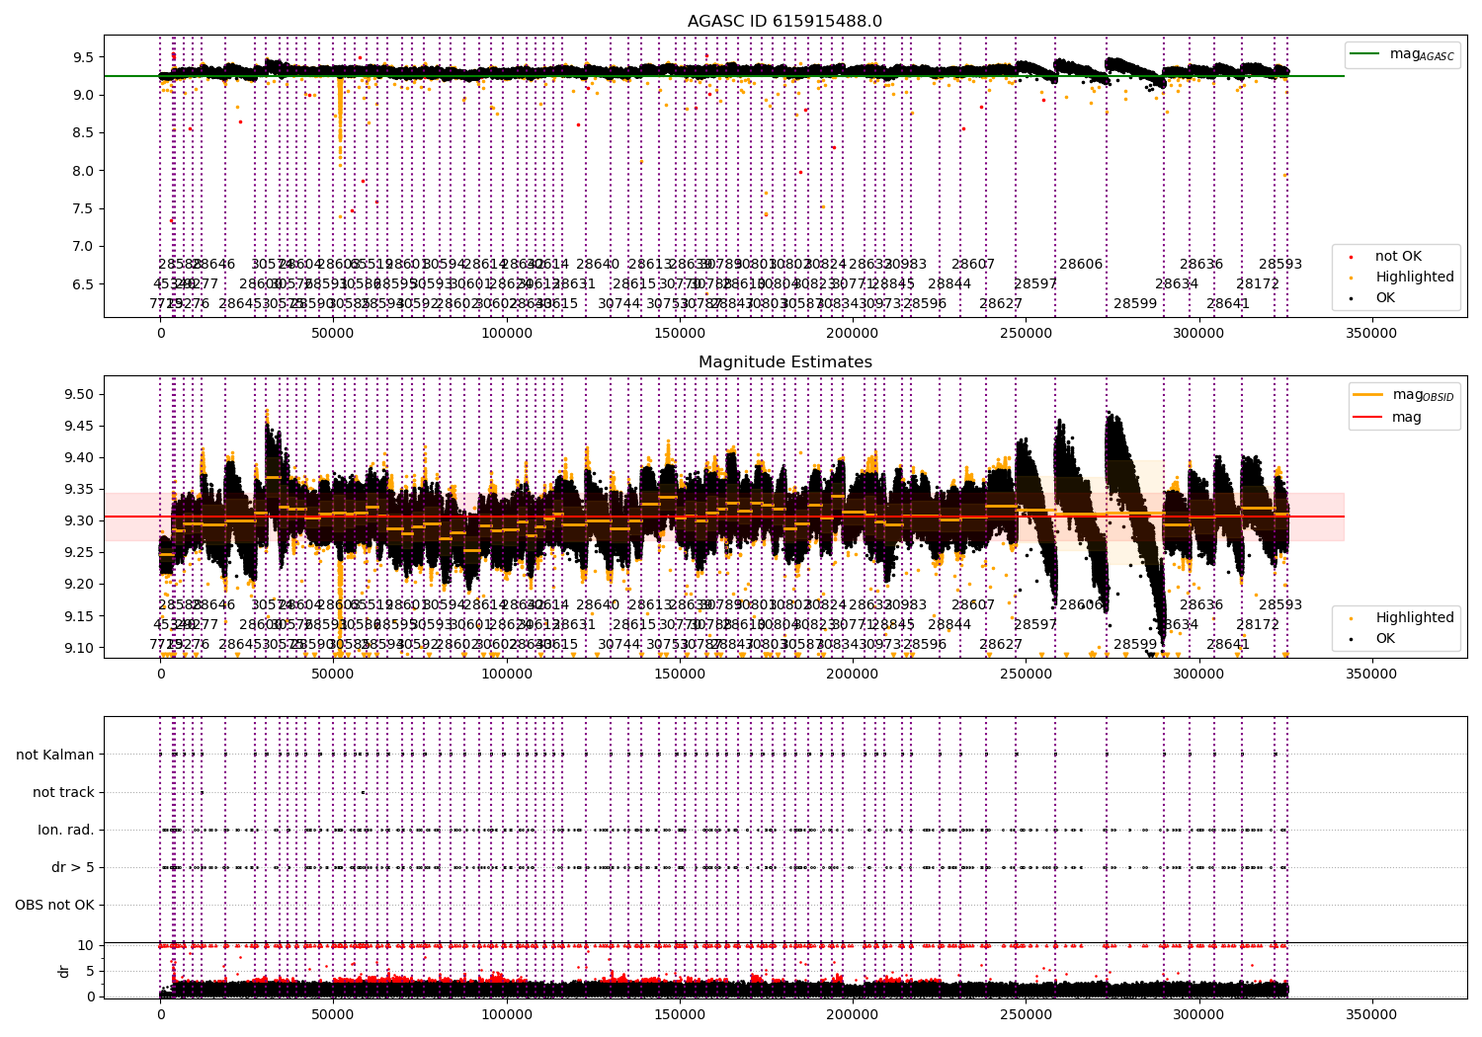The width and height of the screenshot is (1482, 1037).
Task: Click 'Highlighted' marker in middle plot lower legend
Action: pyautogui.click(x=1351, y=618)
